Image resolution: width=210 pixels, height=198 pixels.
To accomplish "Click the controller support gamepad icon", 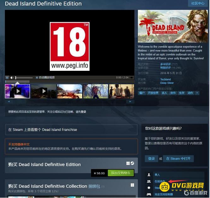I will (149, 194).
